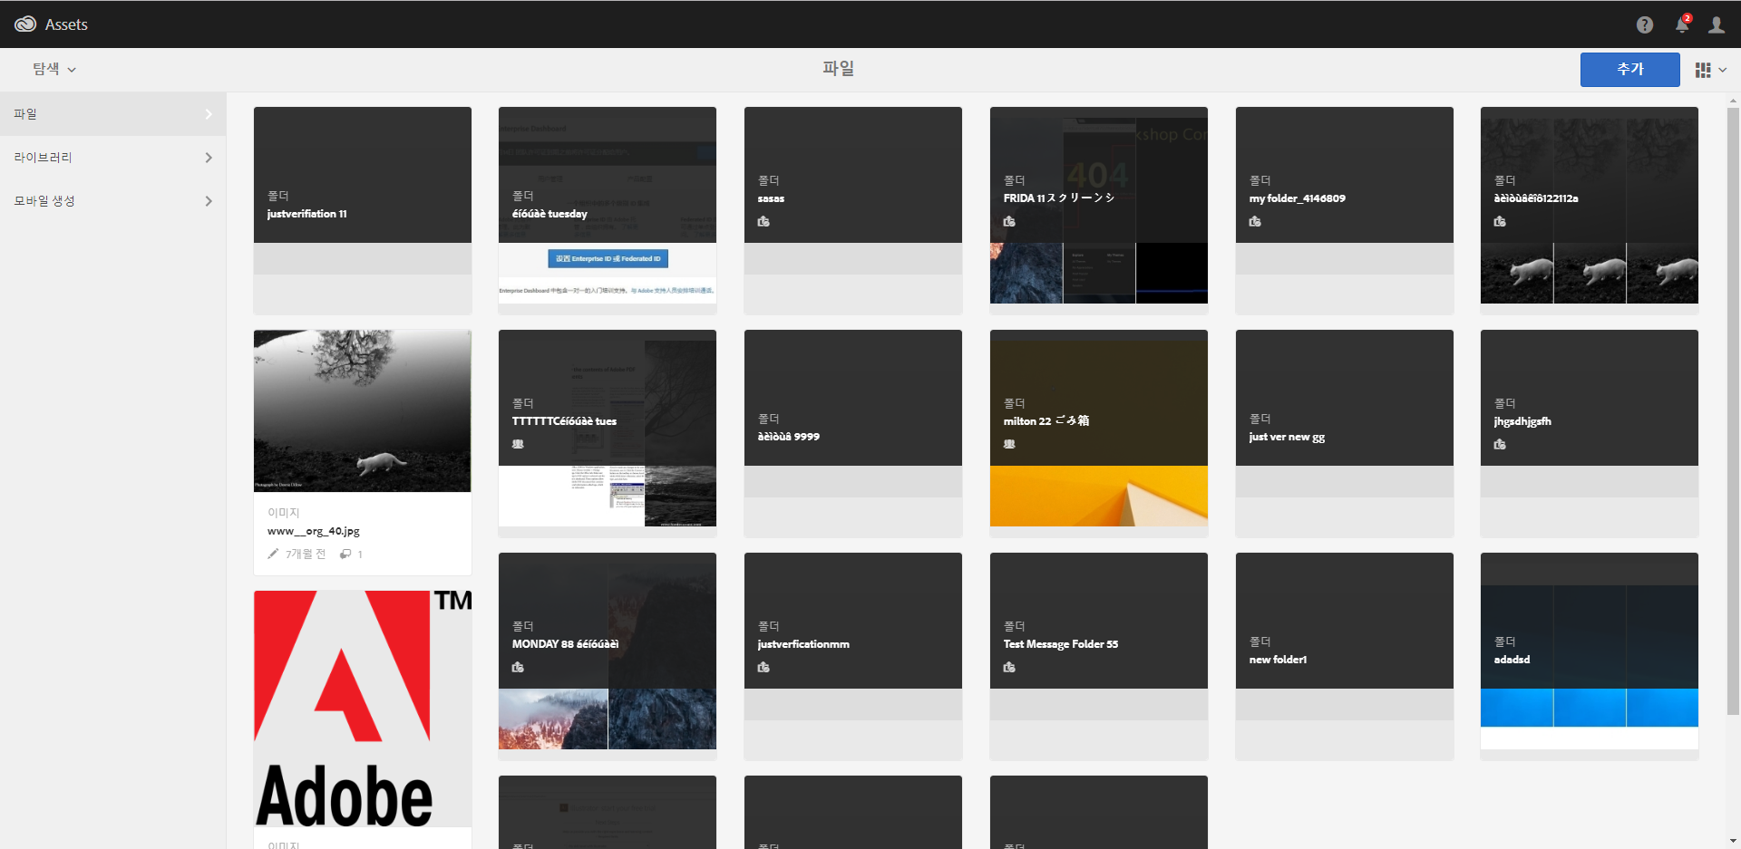This screenshot has width=1741, height=849.
Task: Open the àèìòùà 9999 folder
Action: click(853, 433)
